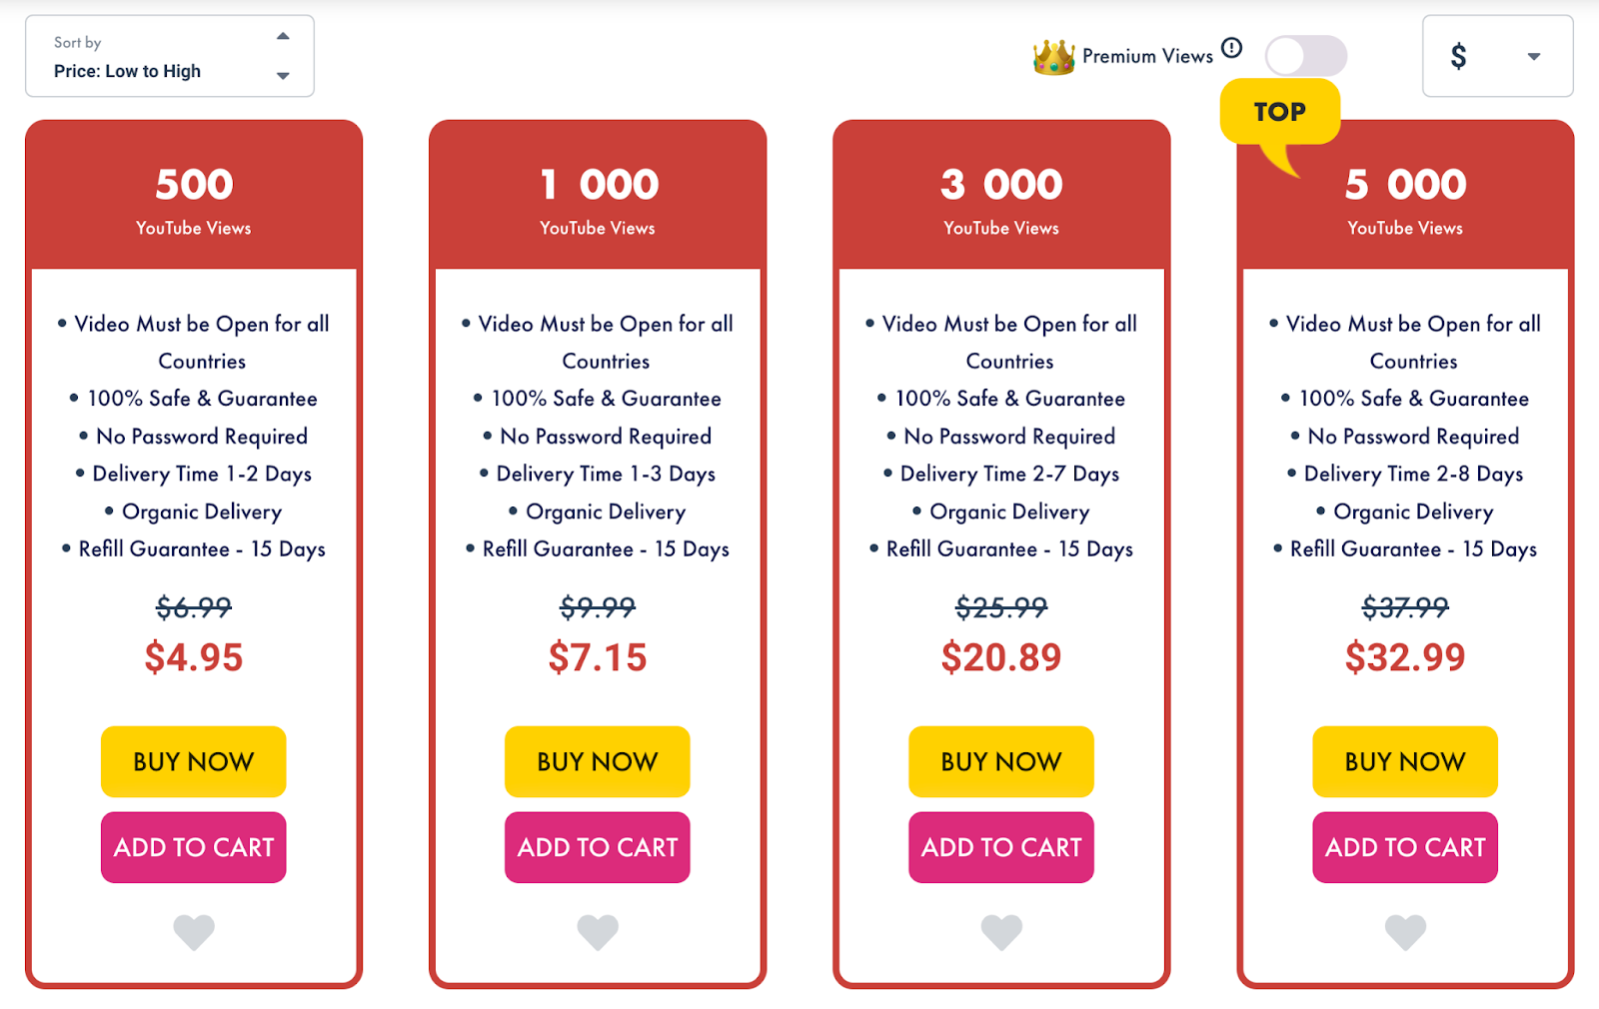Click the sort down arrow
The image size is (1599, 1009).
click(283, 76)
